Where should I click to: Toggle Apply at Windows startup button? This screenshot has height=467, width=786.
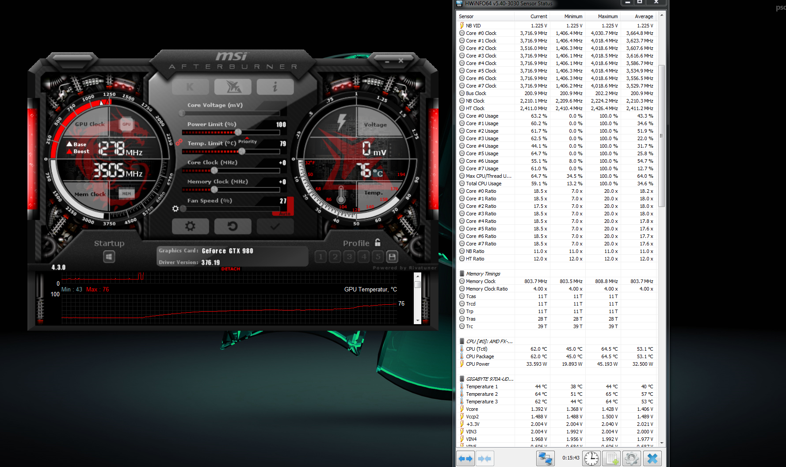click(x=109, y=256)
